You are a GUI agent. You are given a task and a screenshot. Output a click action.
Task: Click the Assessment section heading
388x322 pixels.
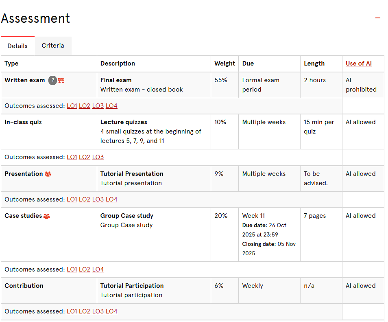(x=35, y=18)
